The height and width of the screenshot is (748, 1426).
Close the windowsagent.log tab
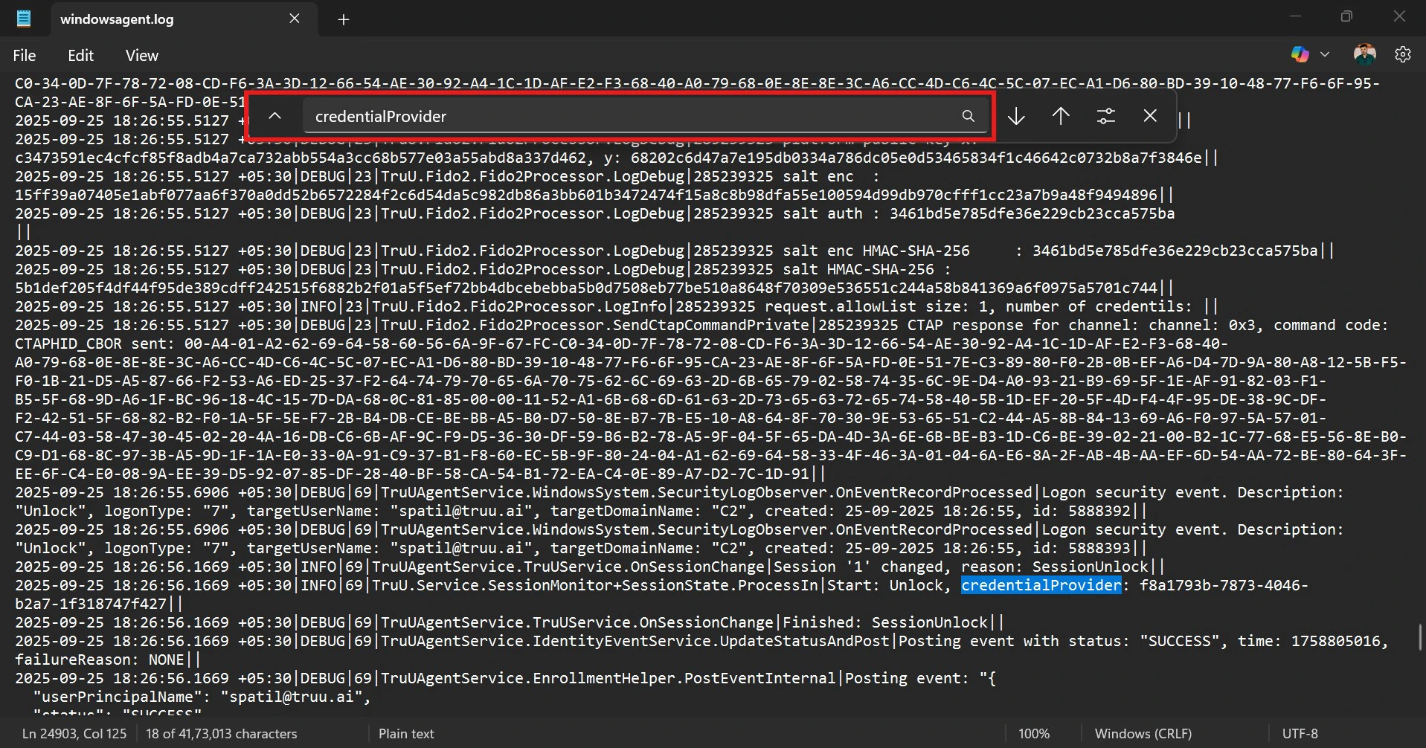point(295,19)
